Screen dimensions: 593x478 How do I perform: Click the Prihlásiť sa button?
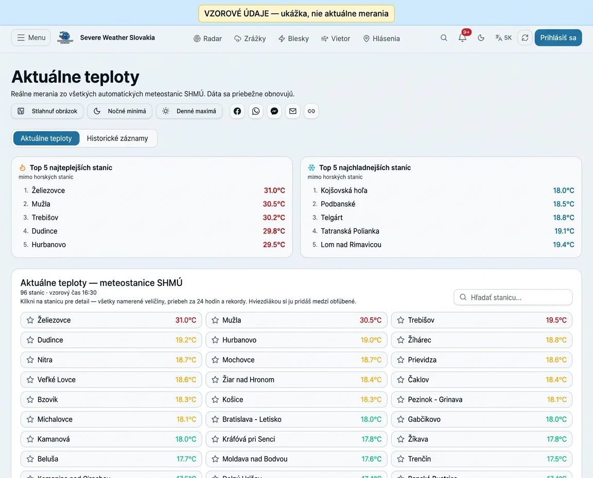[558, 38]
